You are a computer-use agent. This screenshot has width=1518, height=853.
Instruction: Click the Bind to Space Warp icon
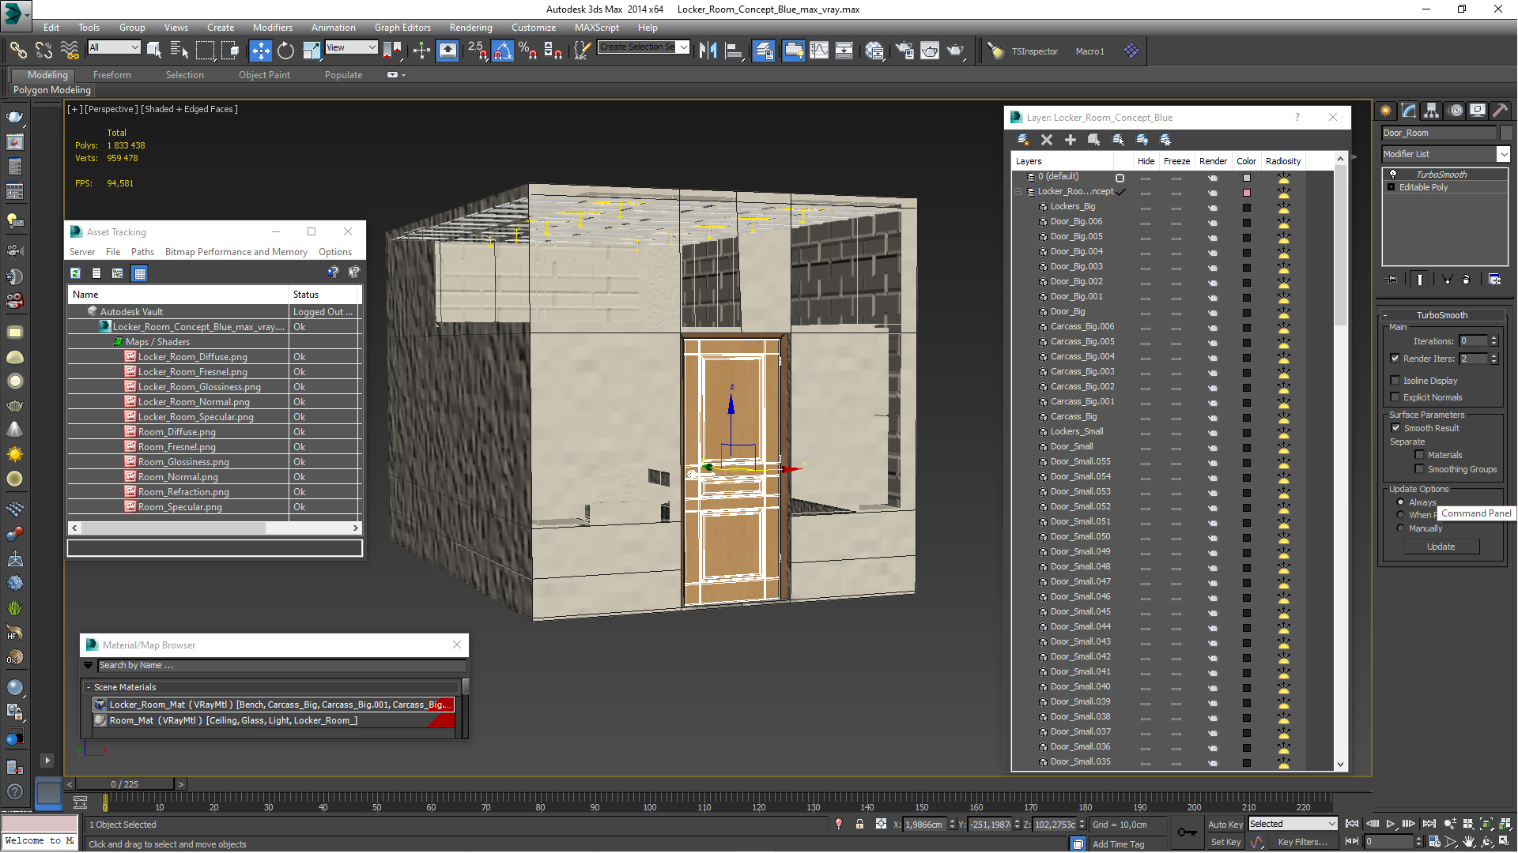[x=70, y=51]
